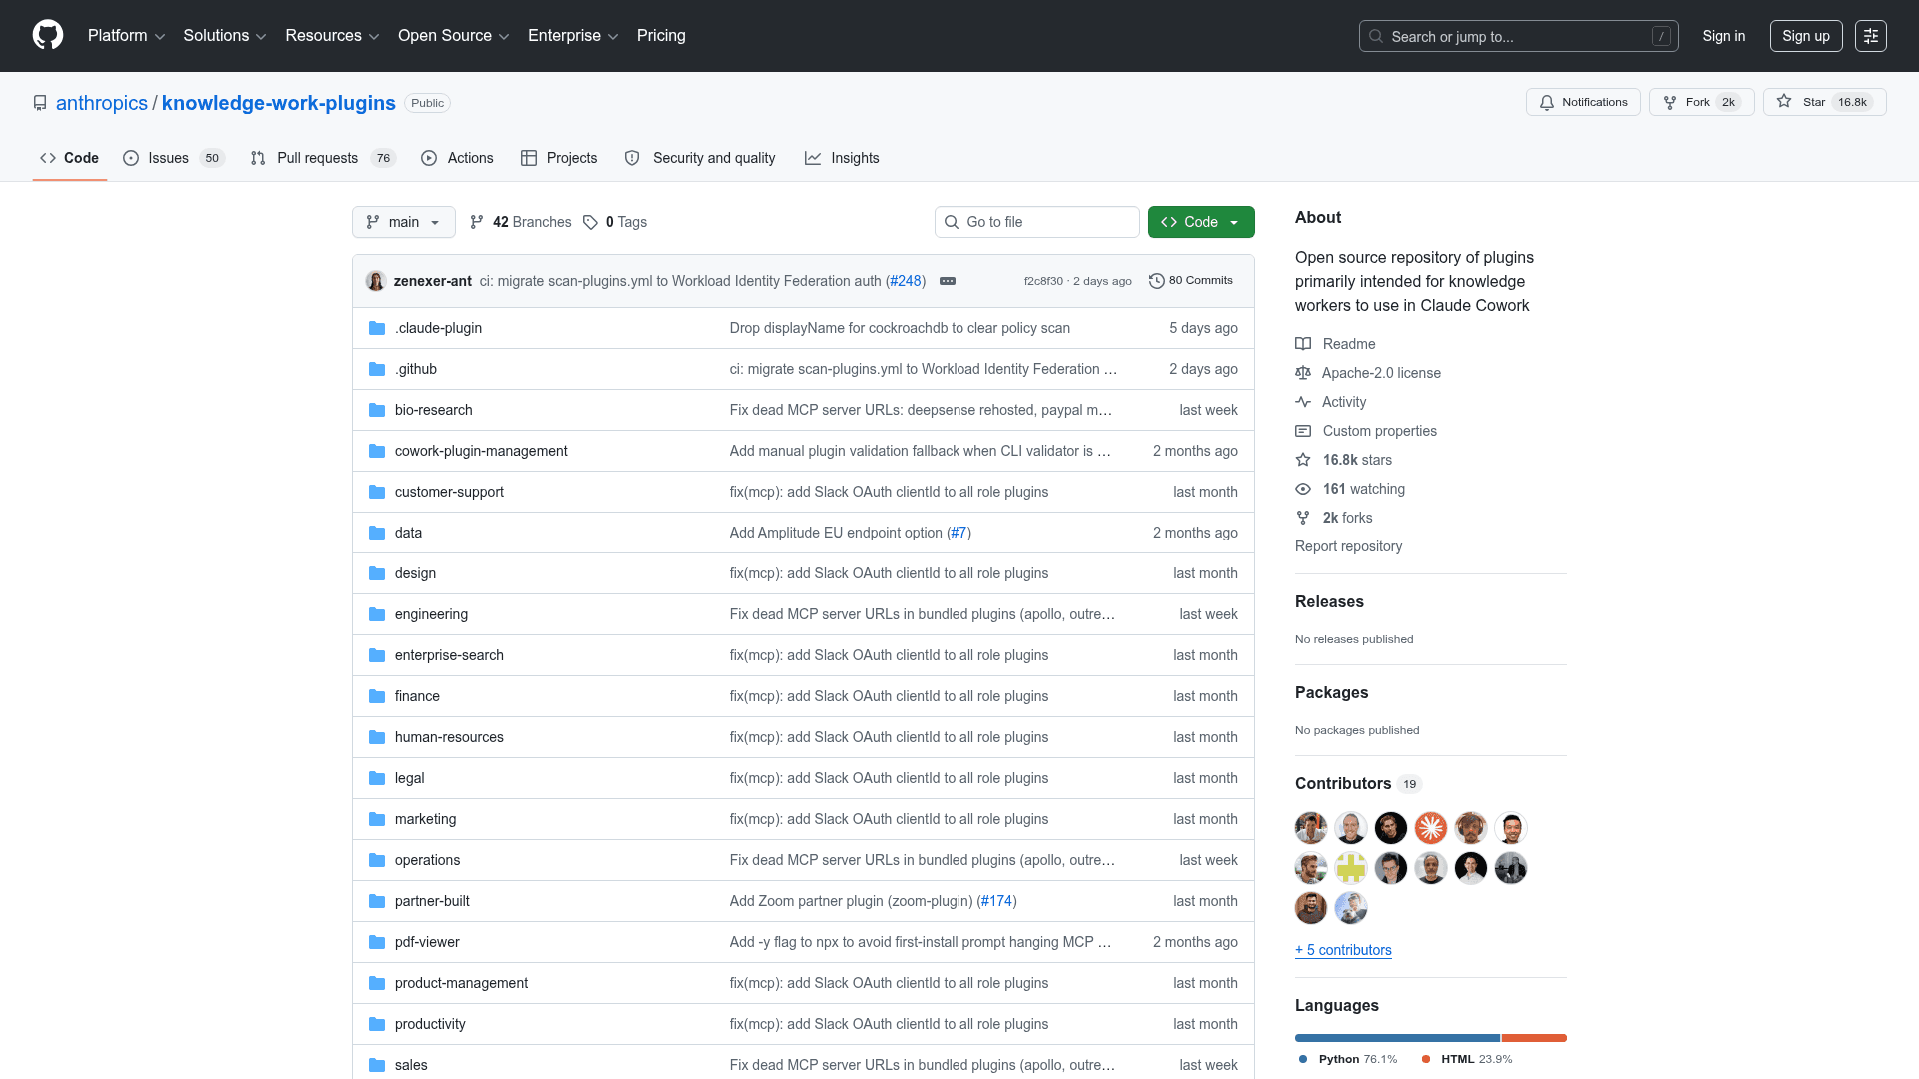Open the Insights tab
1919x1079 pixels.
pyautogui.click(x=842, y=158)
